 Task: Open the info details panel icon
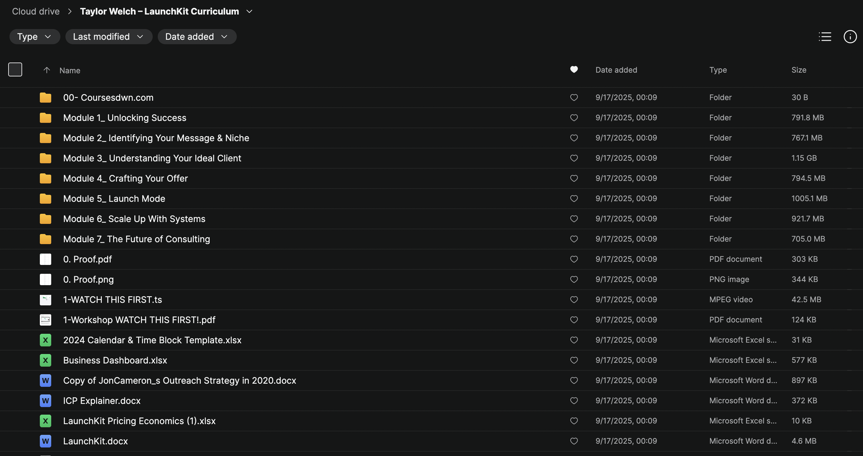coord(850,37)
